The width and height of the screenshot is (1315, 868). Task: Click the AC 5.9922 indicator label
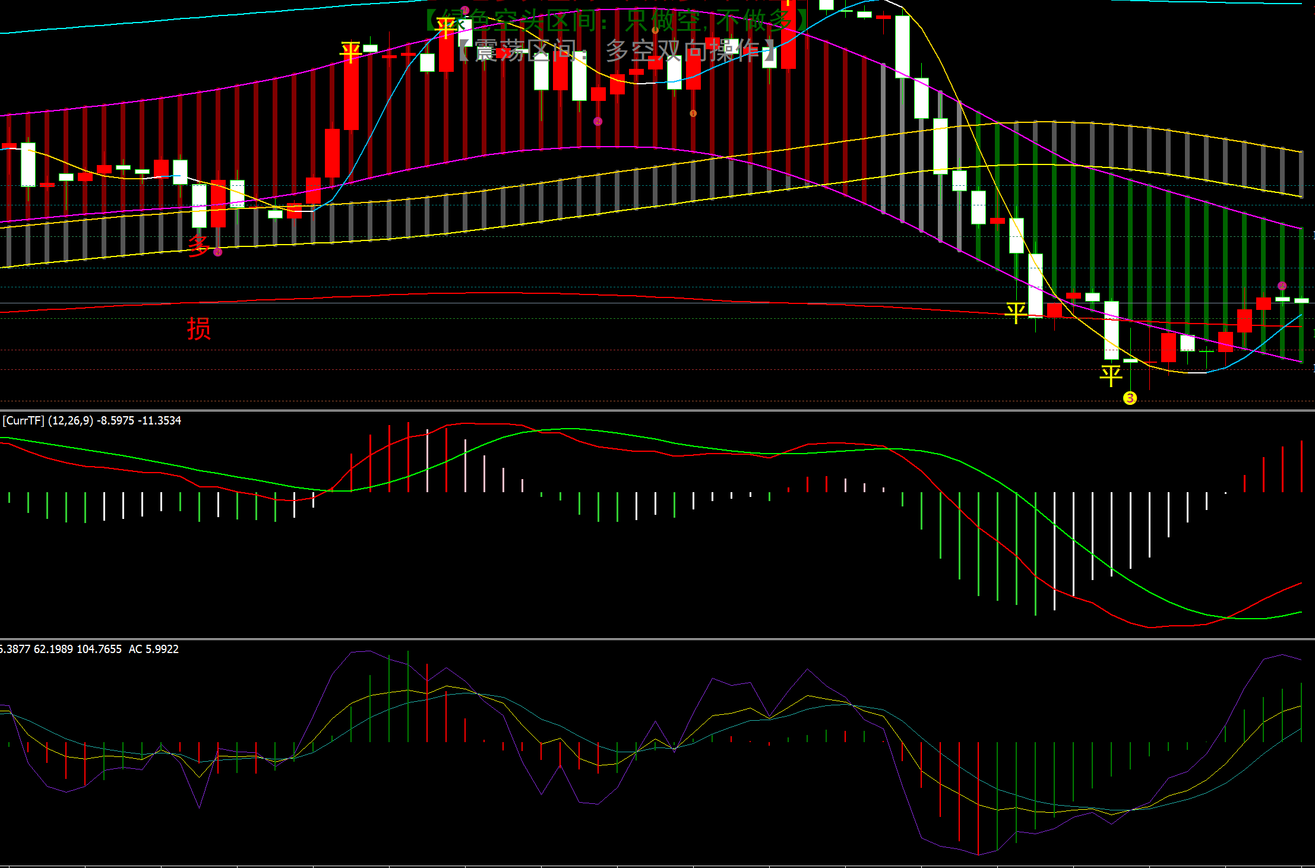(153, 649)
